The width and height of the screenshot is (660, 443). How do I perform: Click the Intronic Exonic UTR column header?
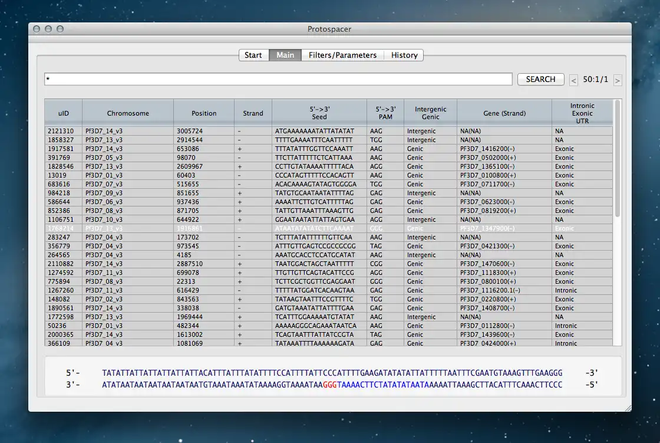coord(582,113)
